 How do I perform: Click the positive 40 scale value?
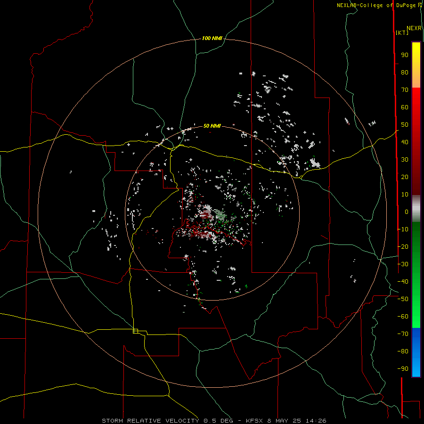click(x=405, y=142)
